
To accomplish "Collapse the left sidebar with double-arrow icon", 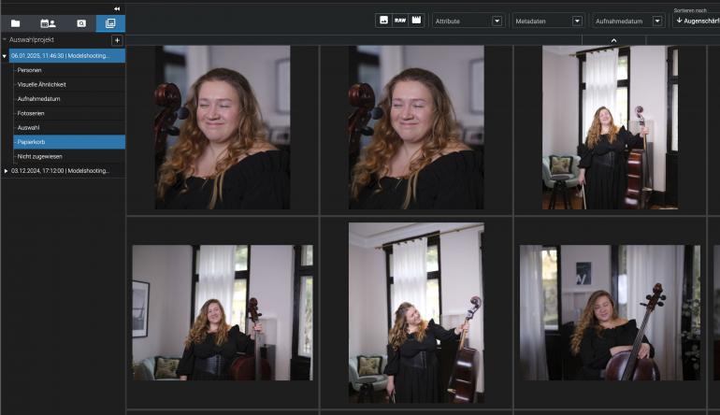I will coord(117,8).
